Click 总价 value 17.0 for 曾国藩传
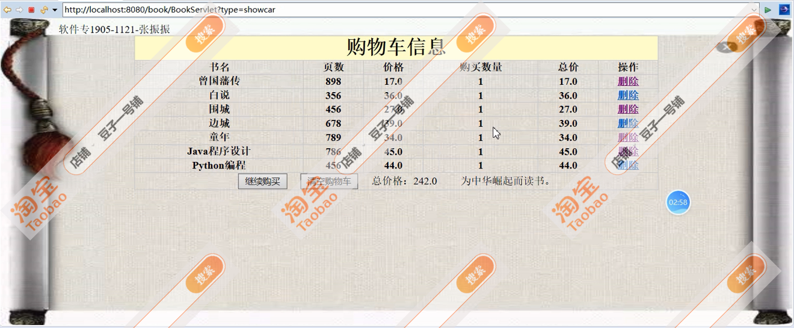 click(568, 81)
